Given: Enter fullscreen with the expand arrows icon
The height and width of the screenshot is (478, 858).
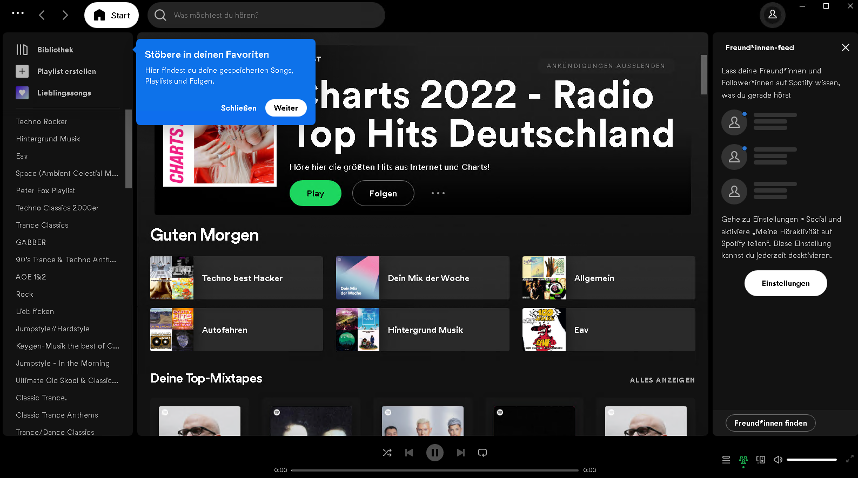Looking at the screenshot, I should [849, 459].
